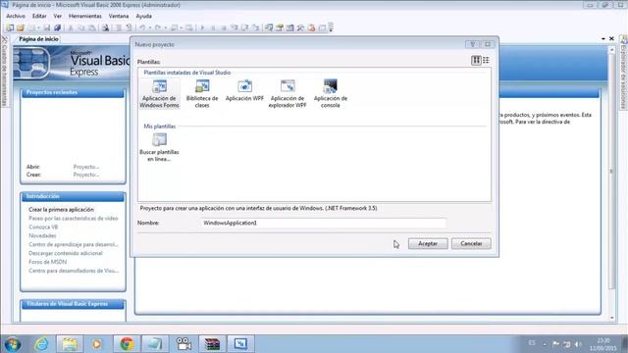Click the Find toolbar icon

click(x=105, y=27)
